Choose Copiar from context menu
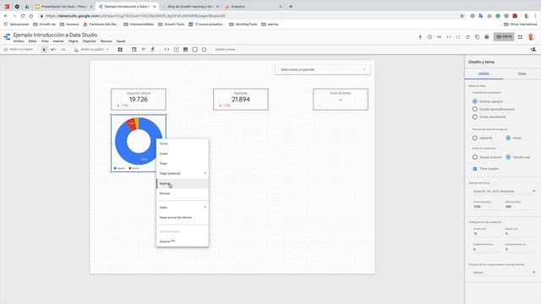 (x=183, y=154)
